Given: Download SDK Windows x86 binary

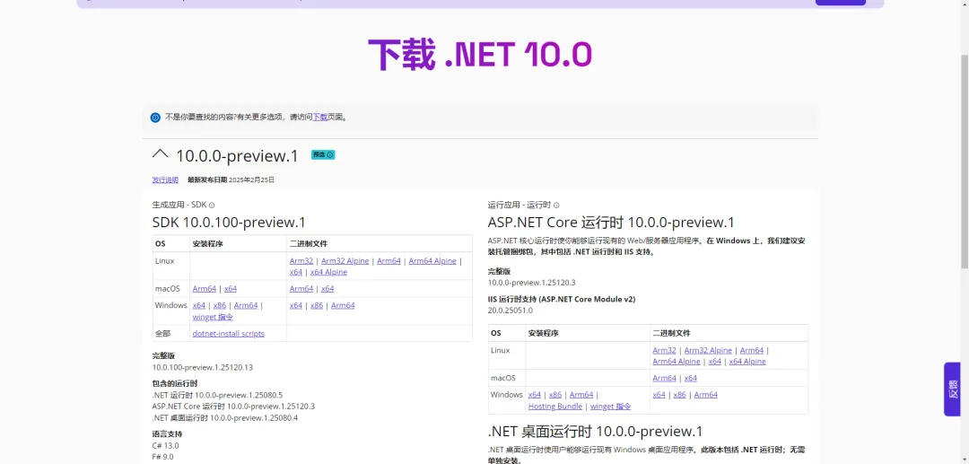Looking at the screenshot, I should coord(316,305).
